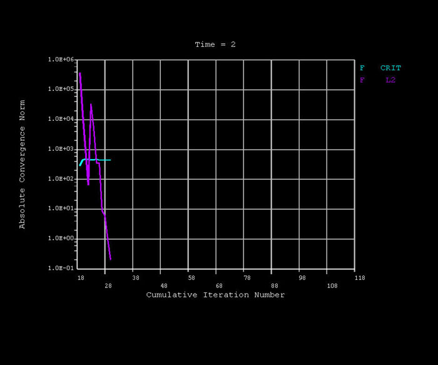Image resolution: width=438 pixels, height=365 pixels.
Task: Click the 1.0E+04 y-axis tick label
Action: 61,119
